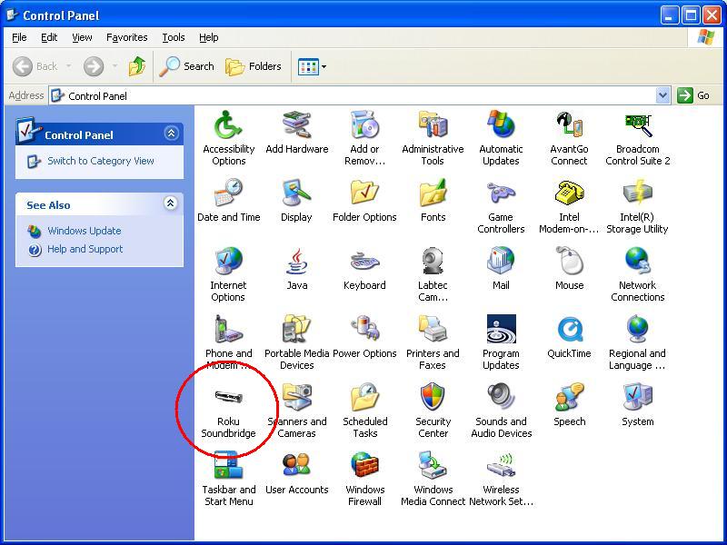
Task: Open Portable Media Devices icon
Action: click(x=297, y=329)
